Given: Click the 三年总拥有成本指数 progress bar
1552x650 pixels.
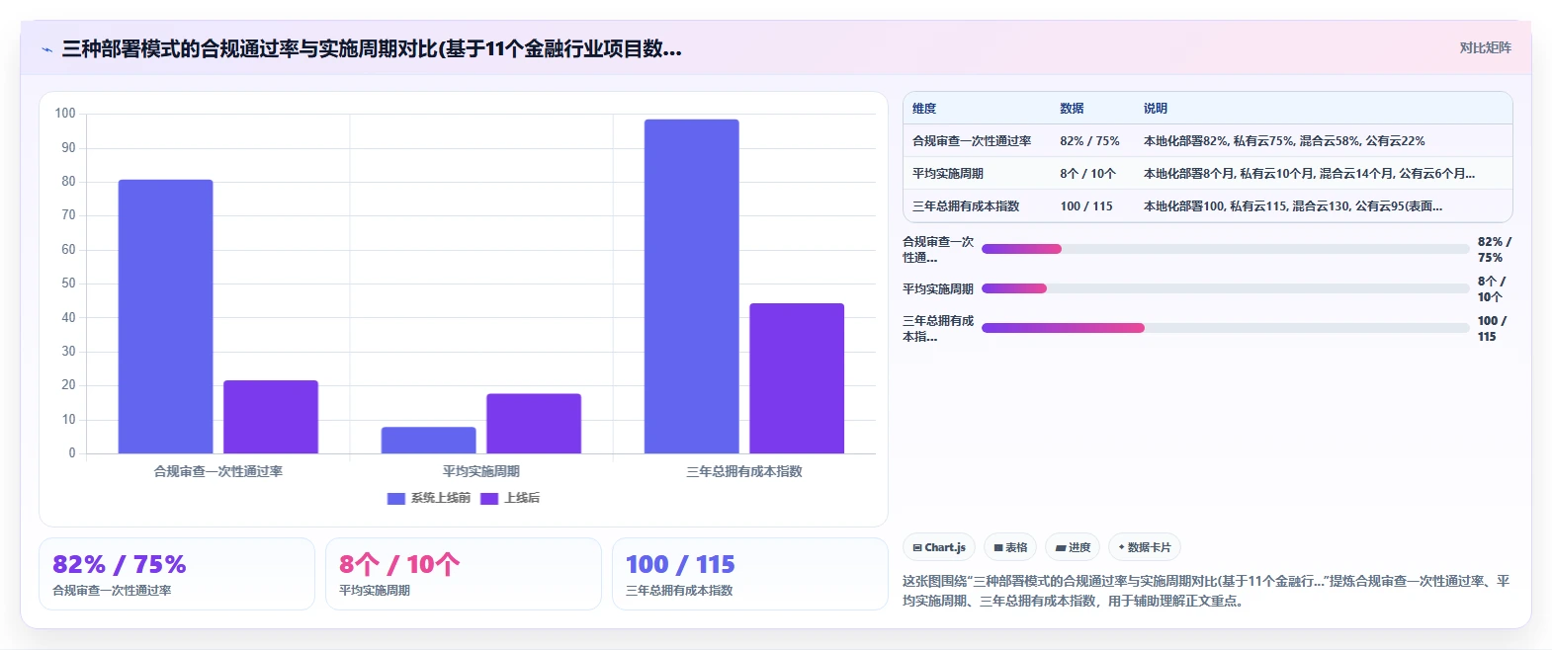Looking at the screenshot, I should [1225, 328].
